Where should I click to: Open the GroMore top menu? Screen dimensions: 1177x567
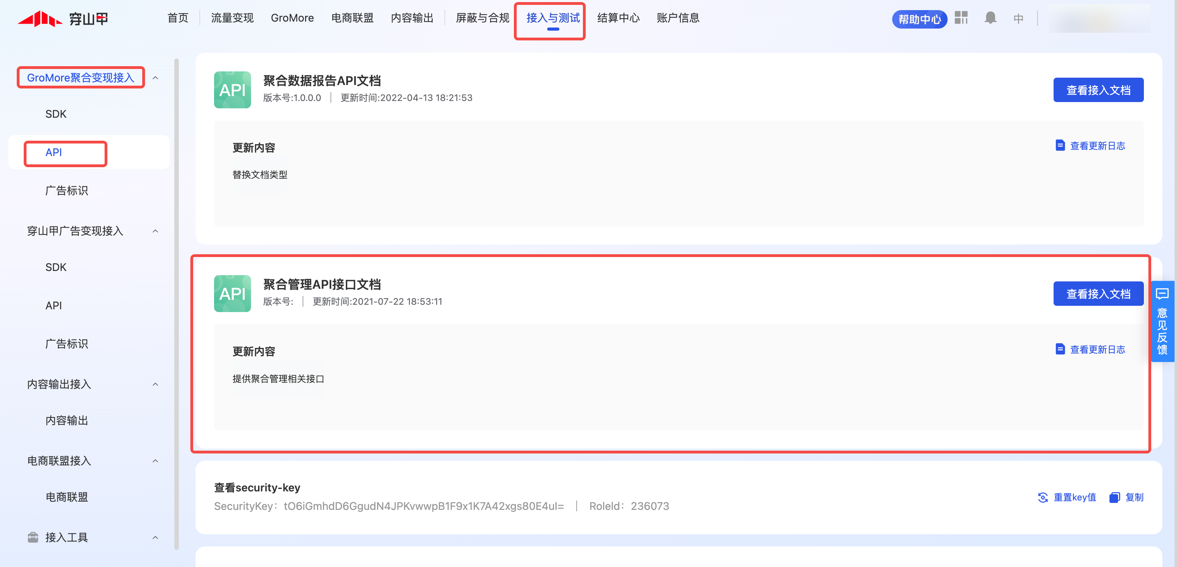(x=293, y=18)
